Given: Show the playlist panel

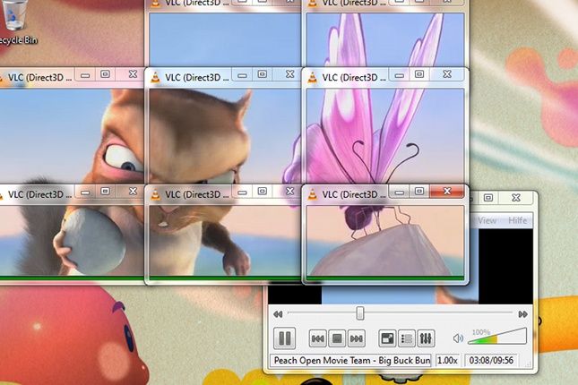Looking at the screenshot, I should coord(406,338).
